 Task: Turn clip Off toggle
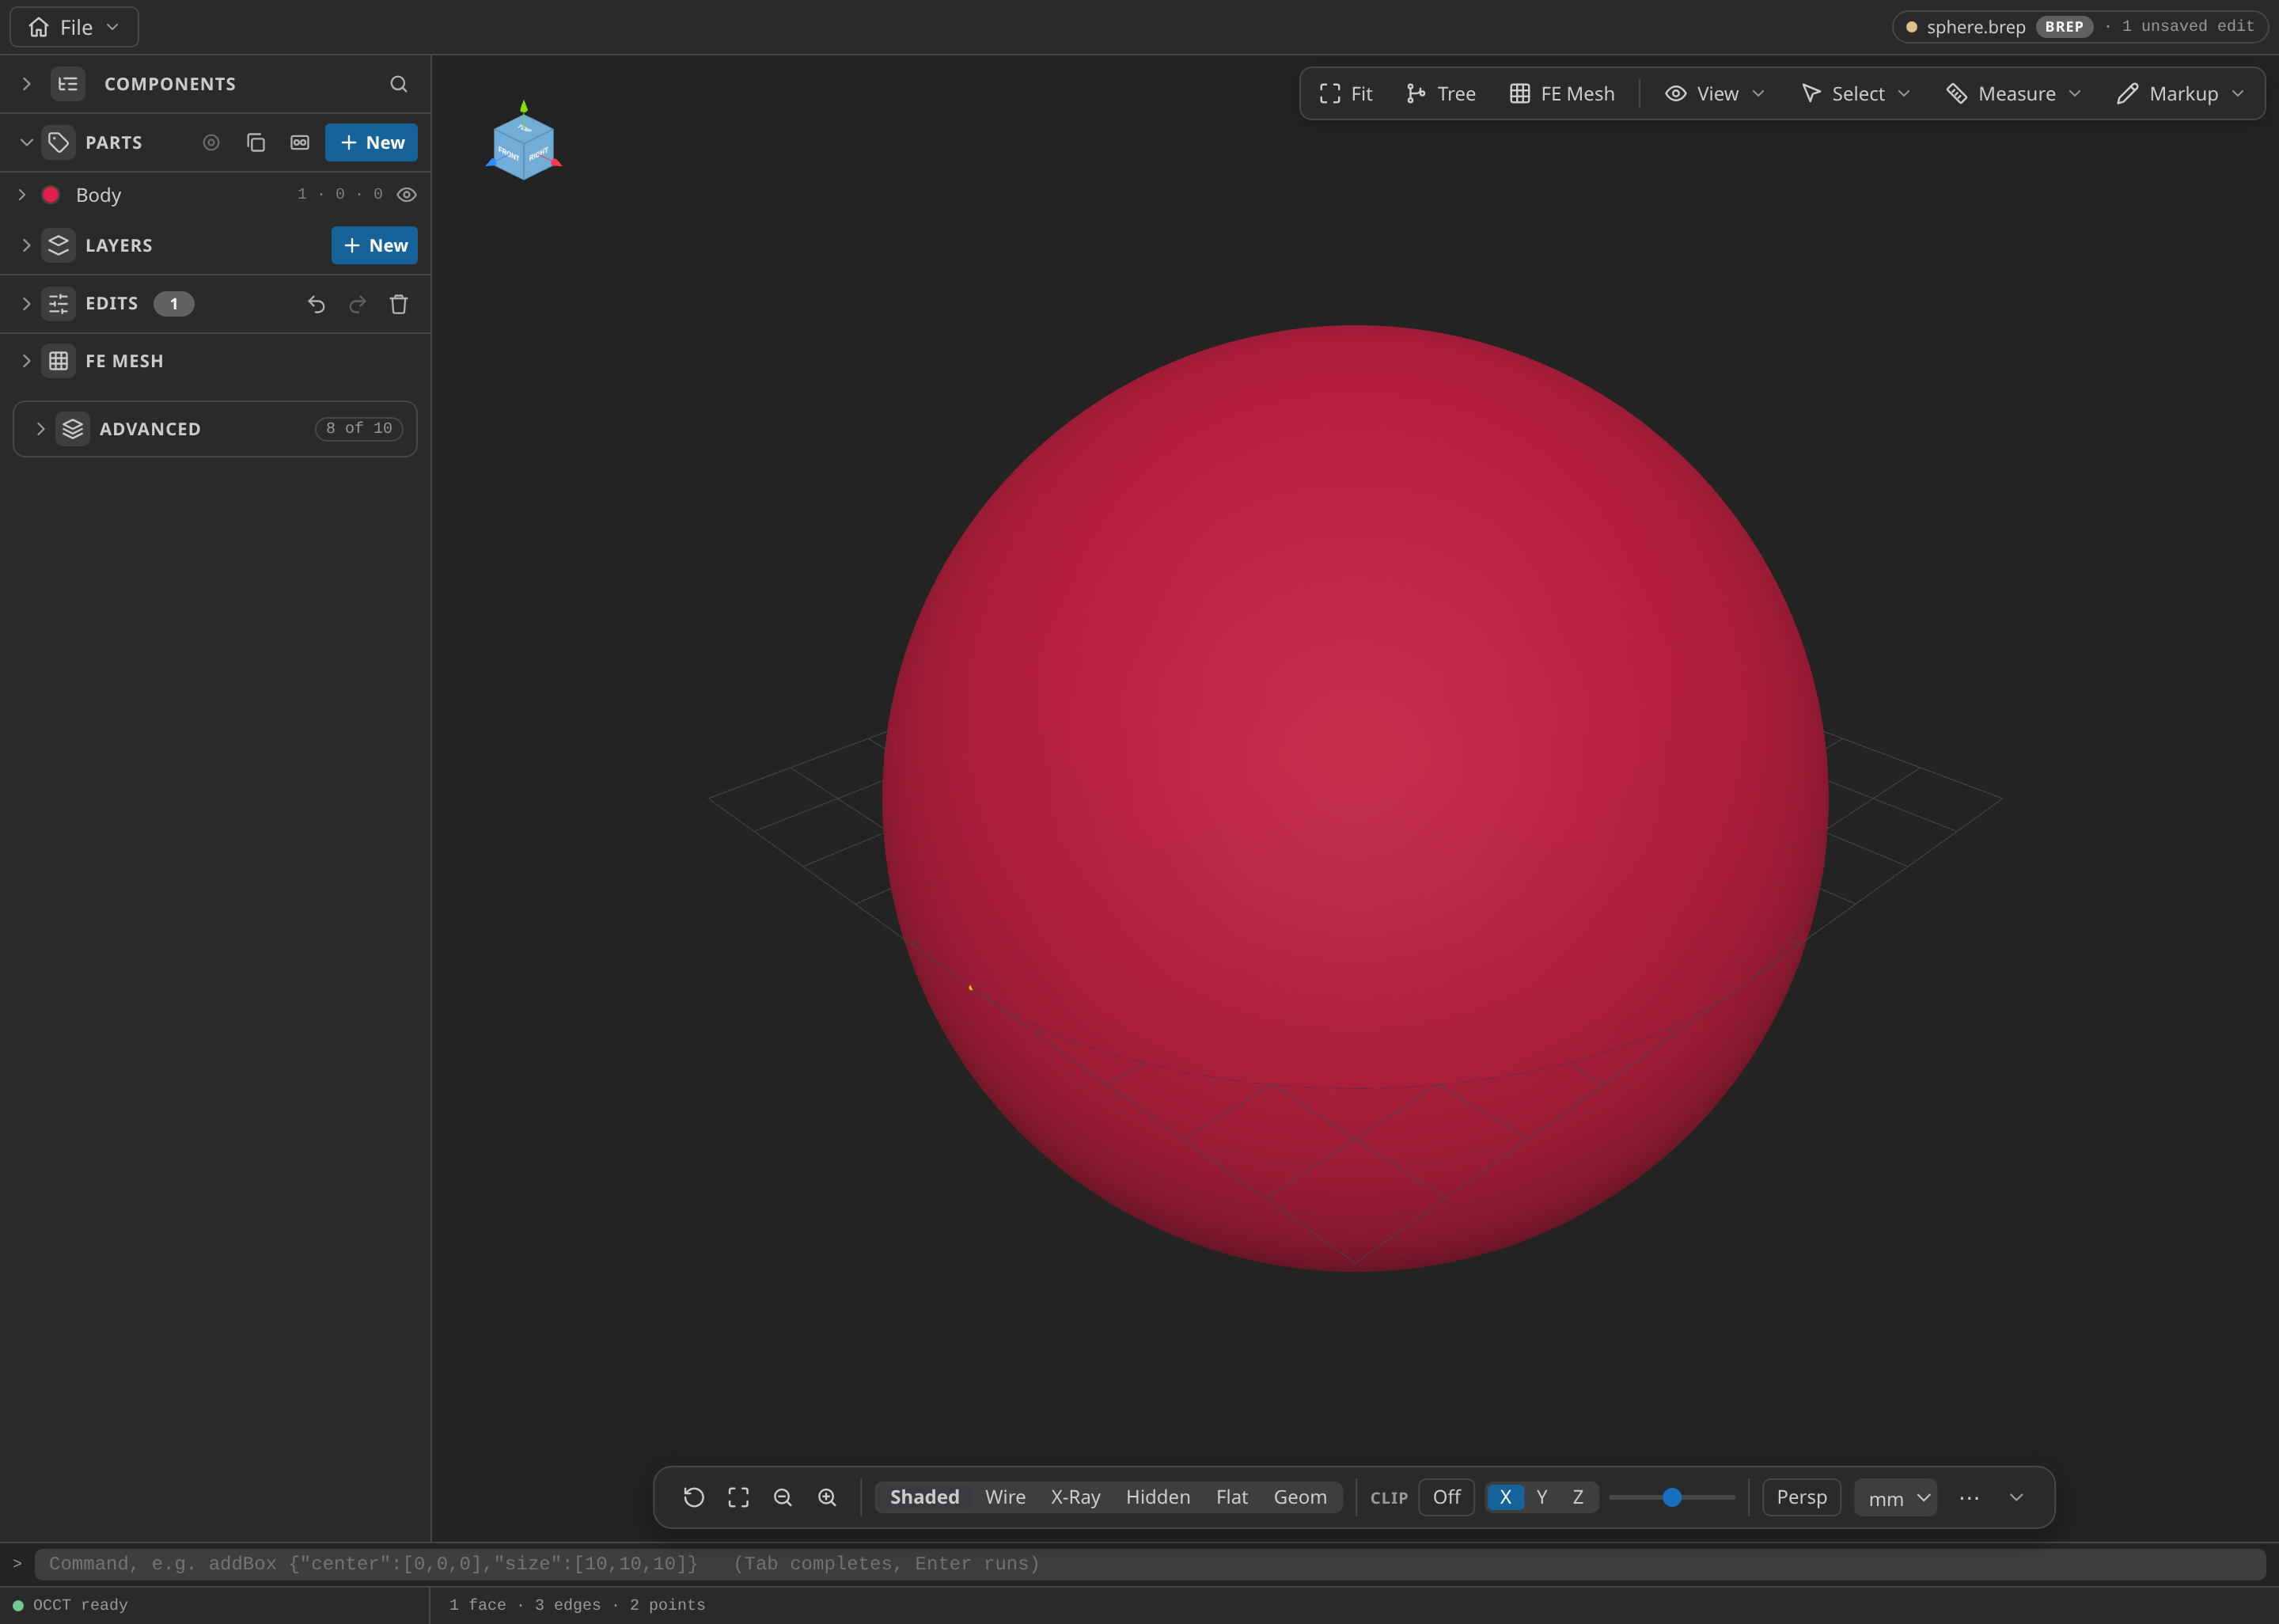point(1447,1497)
